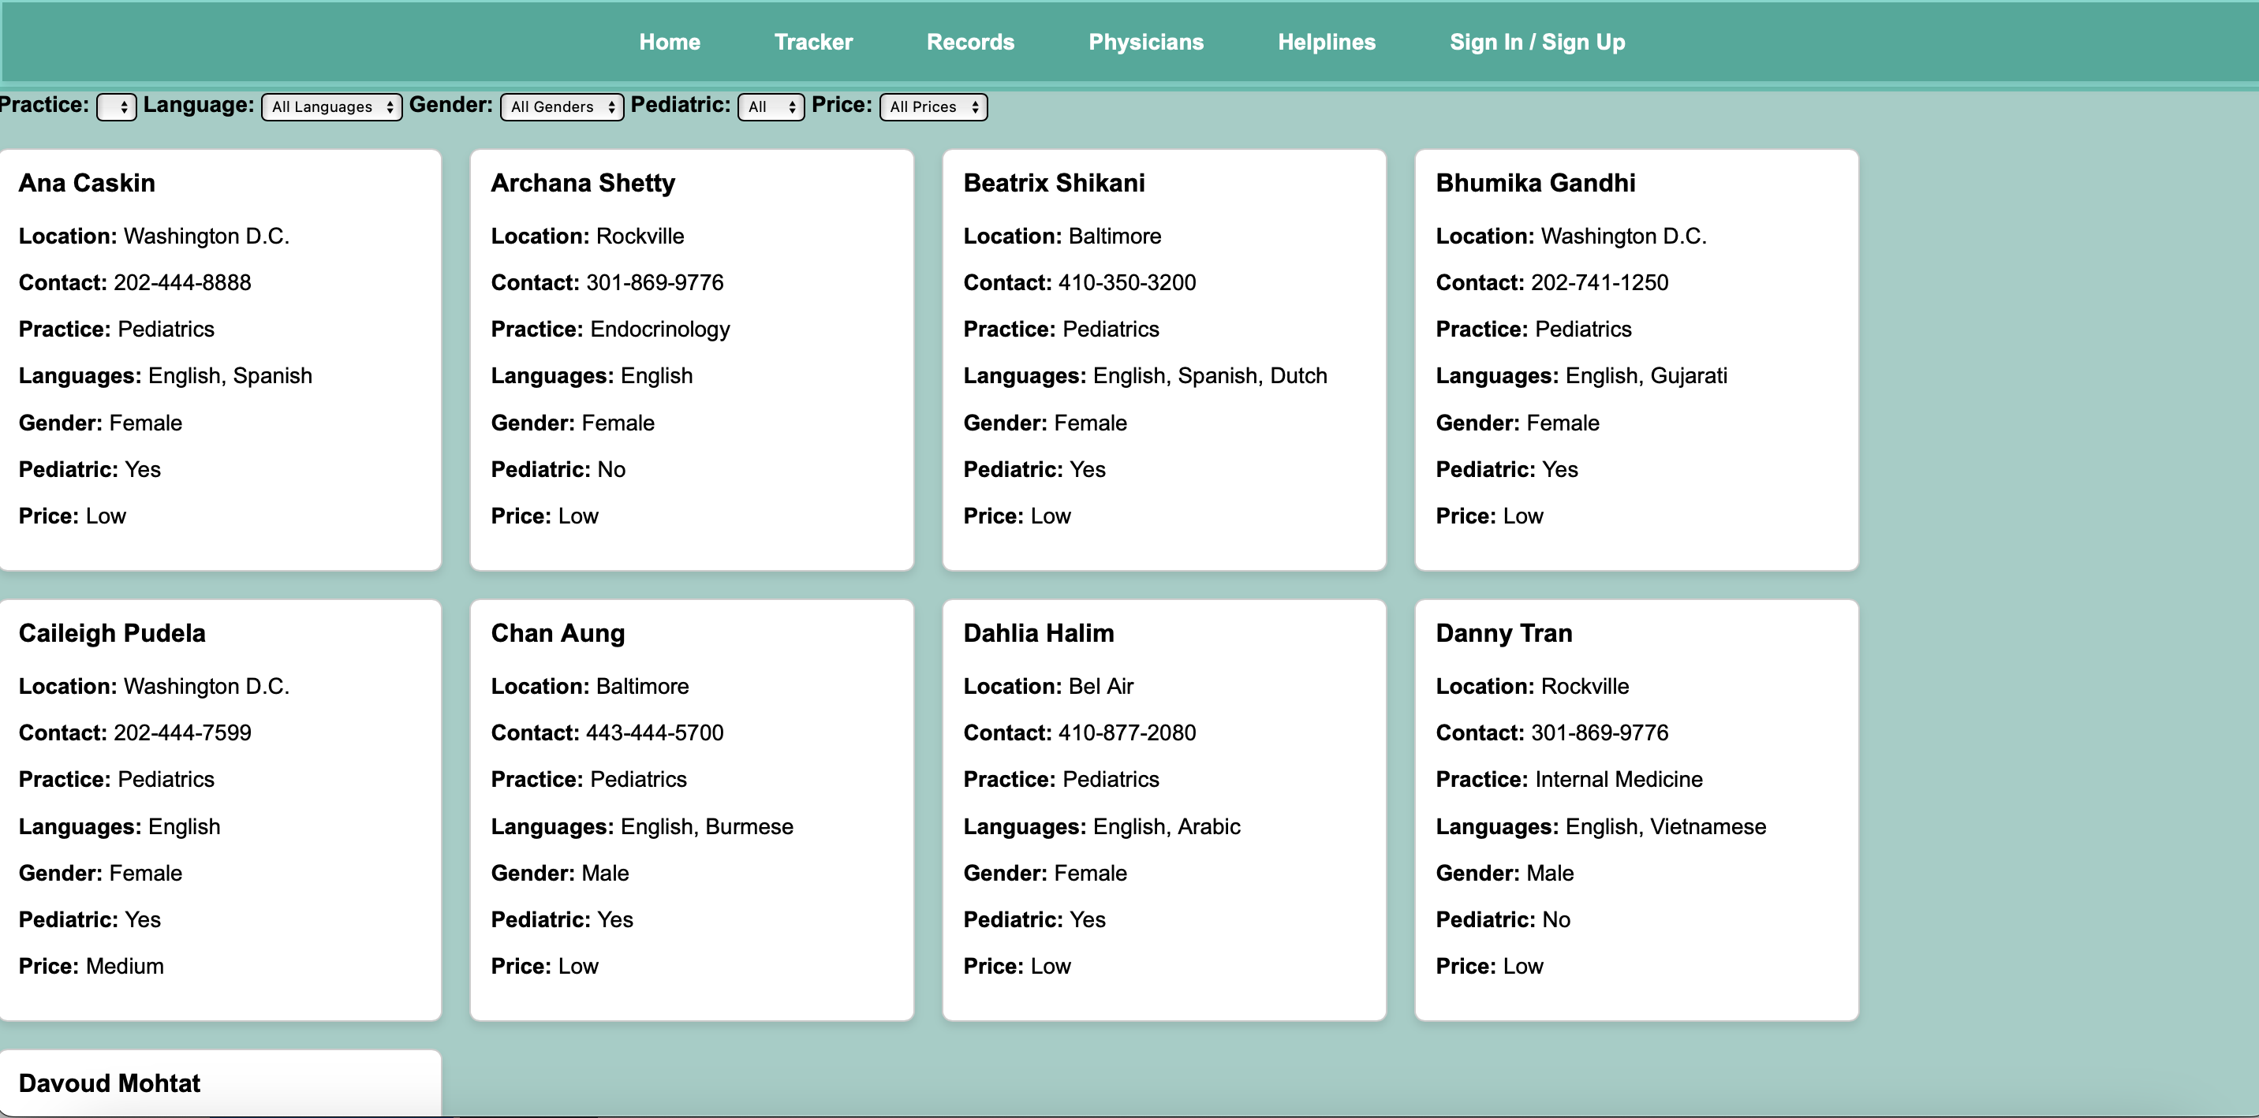Image resolution: width=2259 pixels, height=1118 pixels.
Task: Expand the All Languages dropdown
Action: click(331, 107)
